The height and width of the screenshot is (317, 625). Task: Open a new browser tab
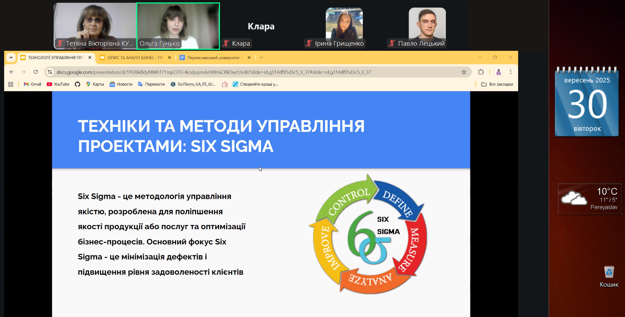click(261, 58)
